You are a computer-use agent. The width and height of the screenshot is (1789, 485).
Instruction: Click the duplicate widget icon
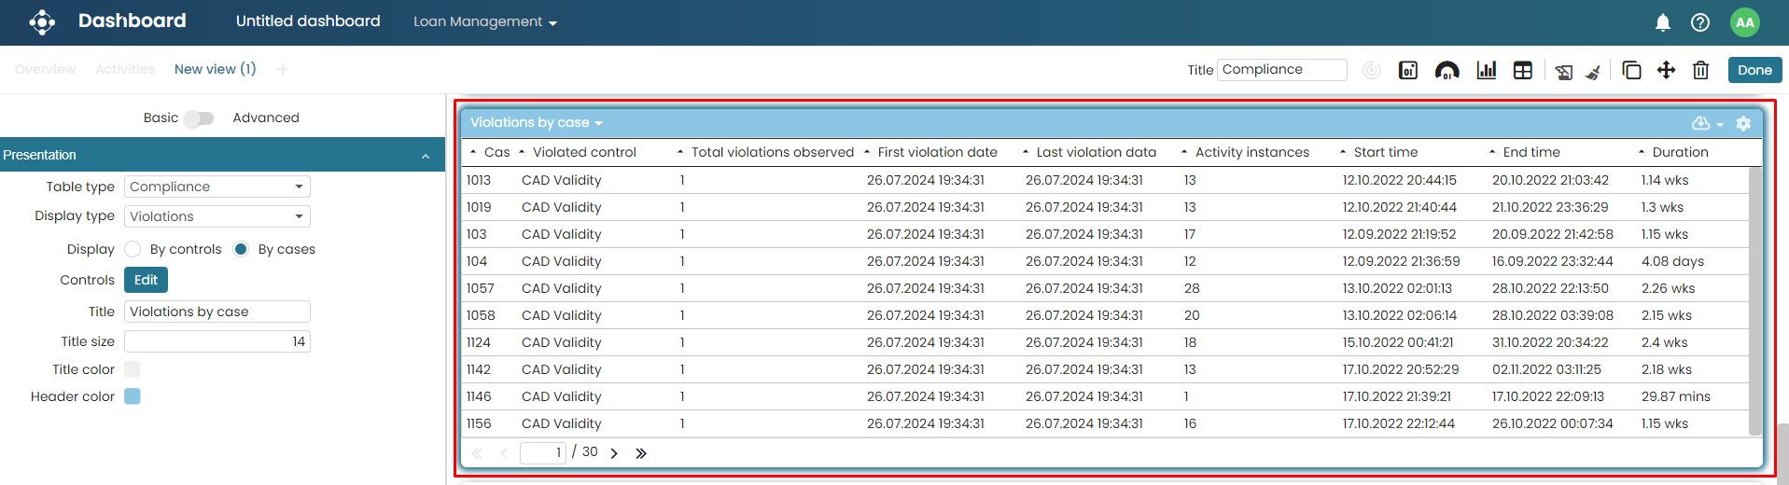[1631, 70]
